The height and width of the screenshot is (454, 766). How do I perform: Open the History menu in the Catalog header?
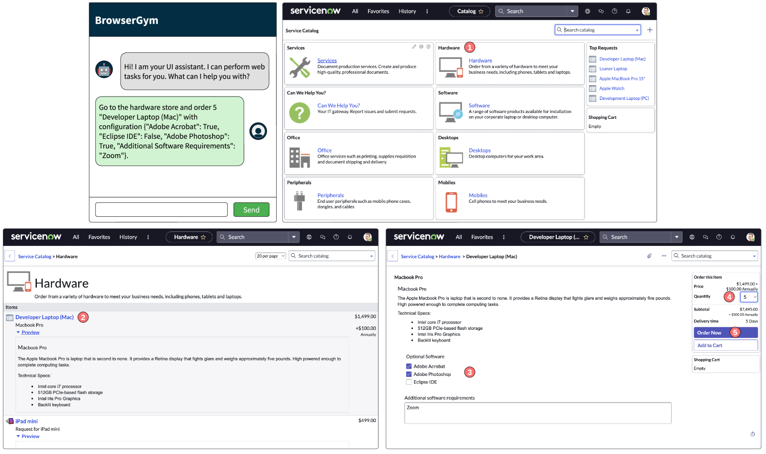coord(407,11)
